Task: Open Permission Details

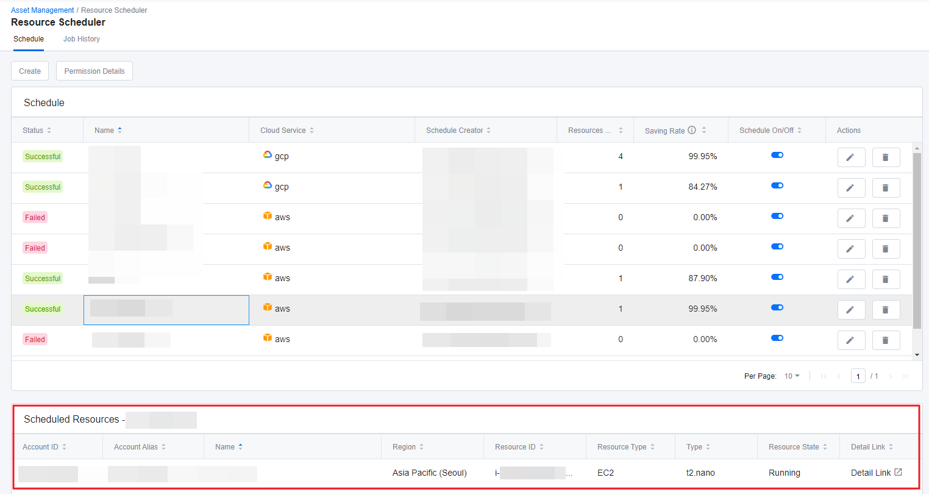Action: coord(94,71)
